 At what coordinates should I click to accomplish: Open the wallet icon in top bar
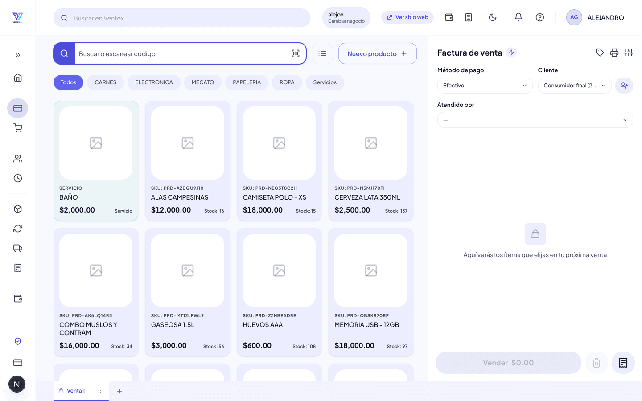tap(449, 17)
